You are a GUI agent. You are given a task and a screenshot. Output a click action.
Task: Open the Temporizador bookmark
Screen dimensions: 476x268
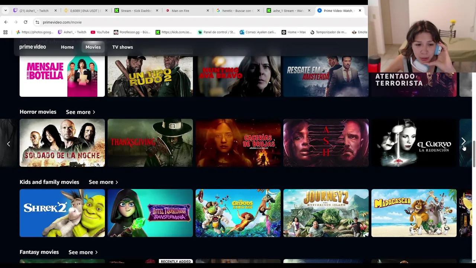click(x=328, y=32)
